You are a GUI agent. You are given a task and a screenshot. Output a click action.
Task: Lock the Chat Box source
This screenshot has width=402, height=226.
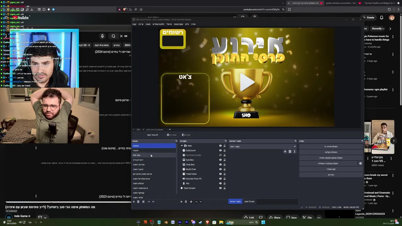coord(224,164)
